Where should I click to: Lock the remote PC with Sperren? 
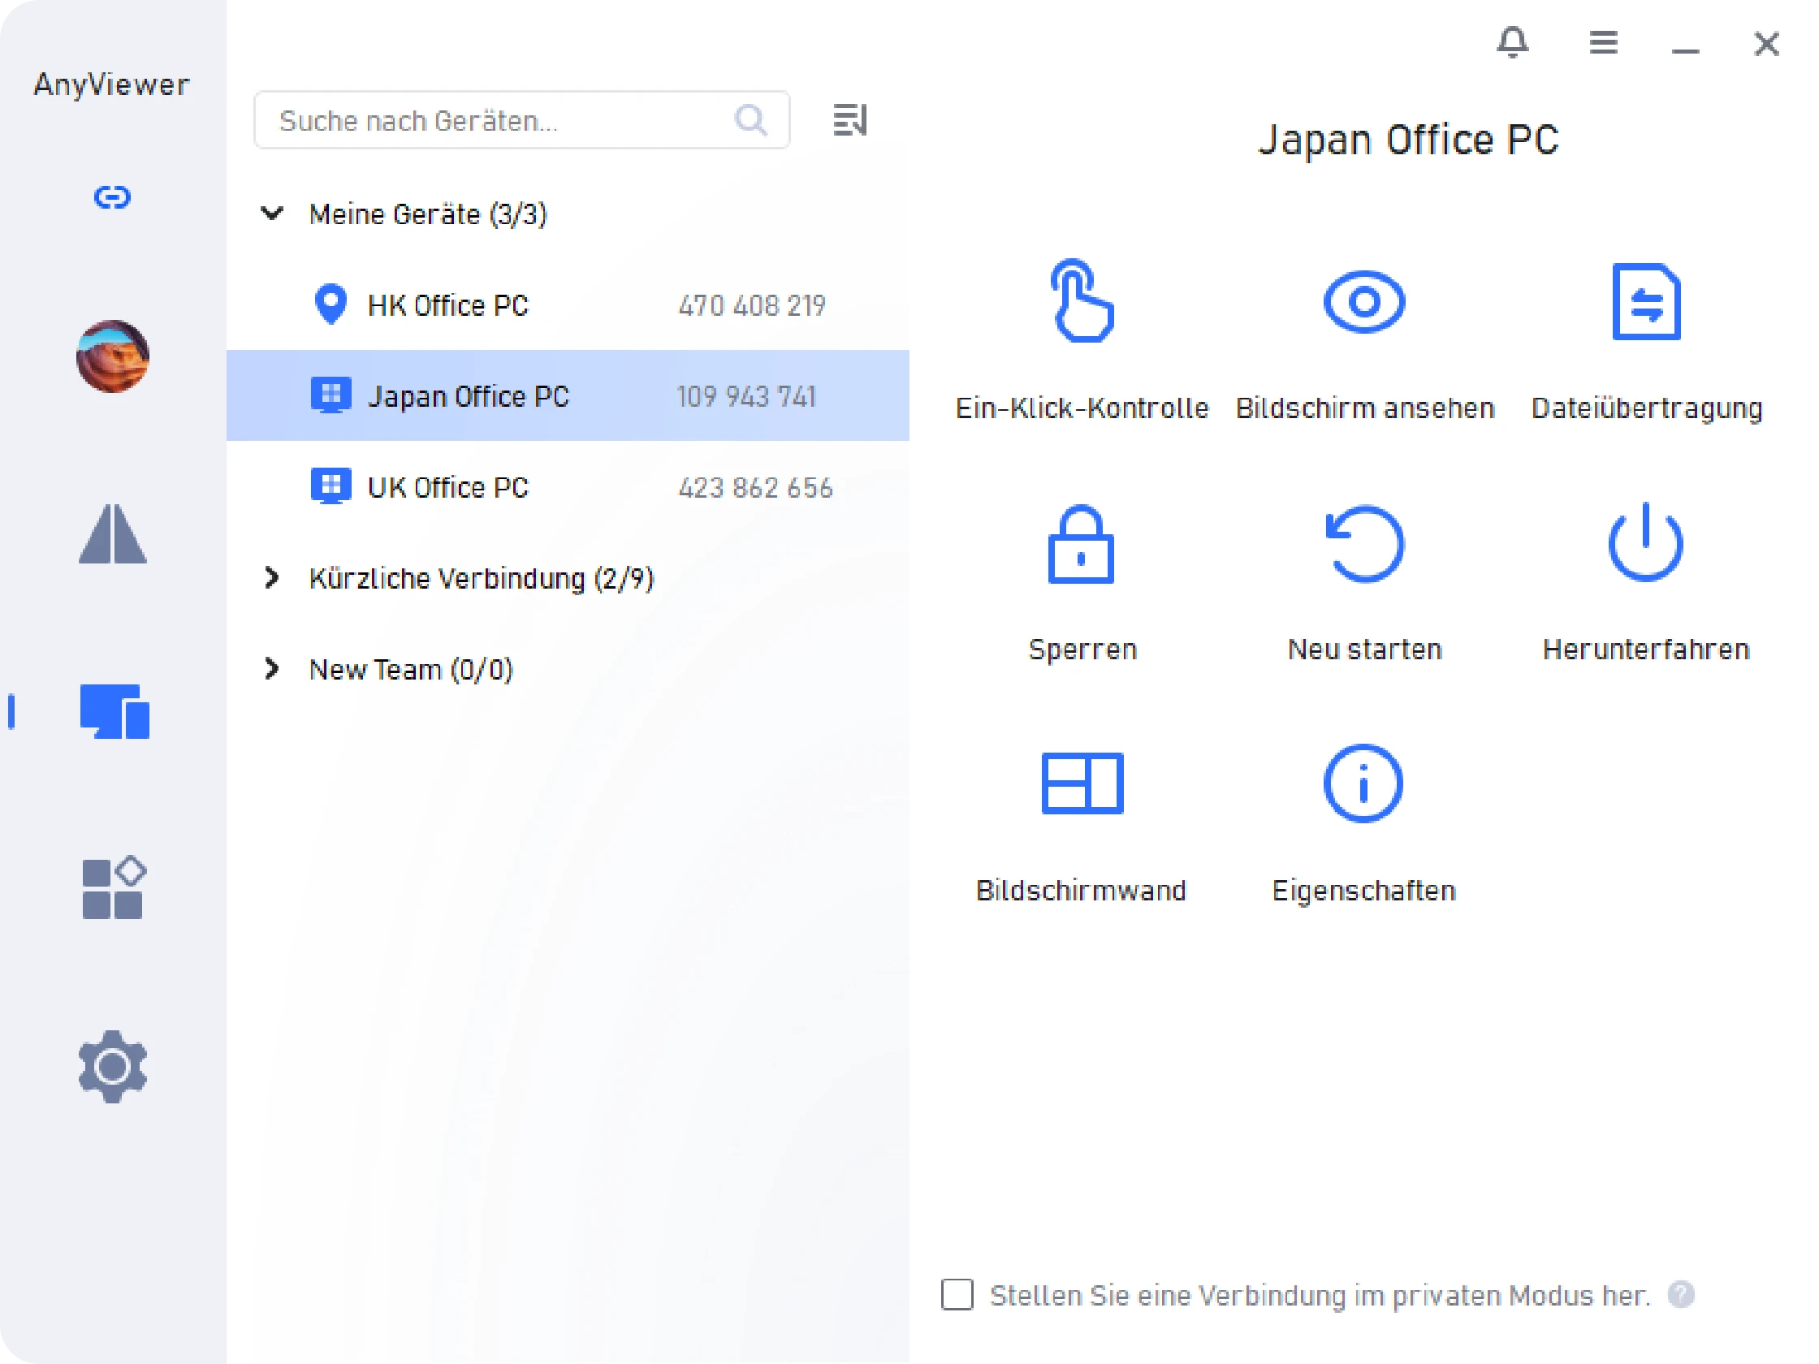[x=1081, y=544]
